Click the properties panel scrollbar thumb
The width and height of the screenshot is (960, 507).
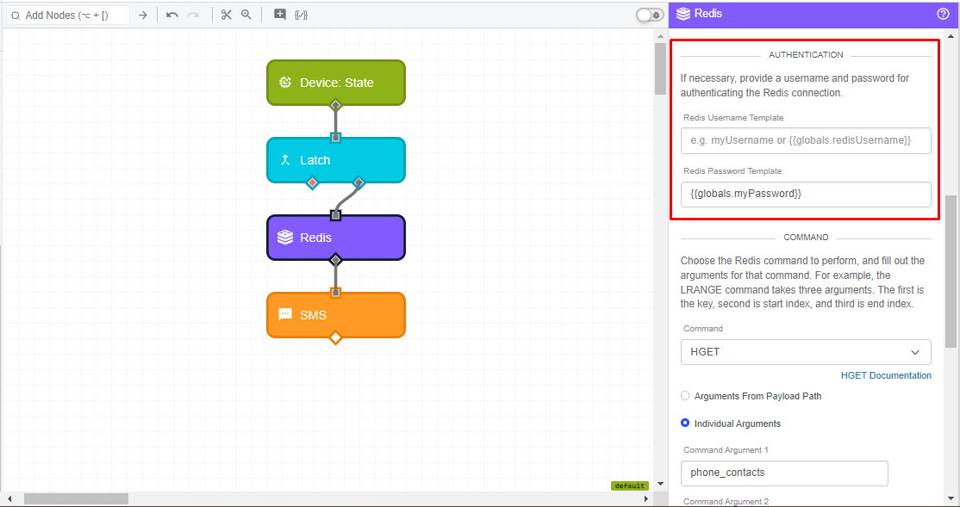coord(951,271)
